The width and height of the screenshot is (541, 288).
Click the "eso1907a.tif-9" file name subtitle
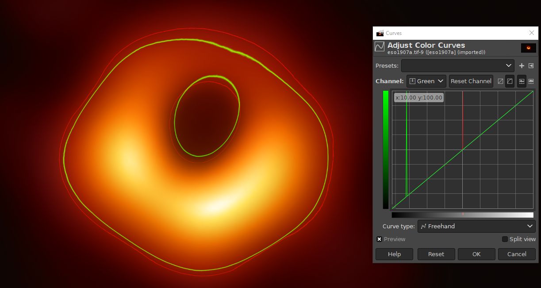tap(437, 52)
